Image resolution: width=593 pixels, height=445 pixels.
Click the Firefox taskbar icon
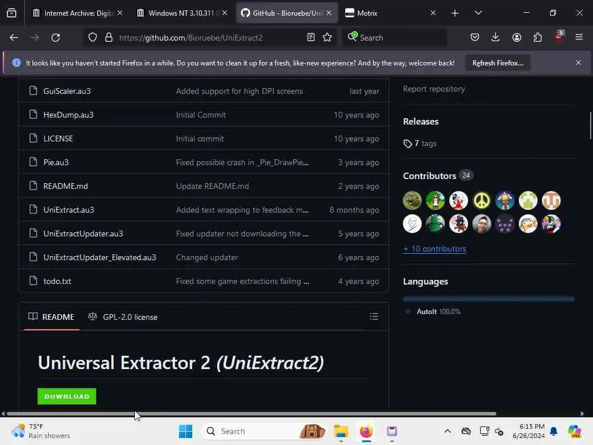tap(366, 431)
